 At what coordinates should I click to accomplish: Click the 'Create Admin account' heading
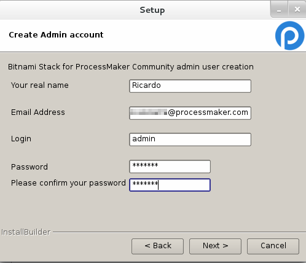56,35
